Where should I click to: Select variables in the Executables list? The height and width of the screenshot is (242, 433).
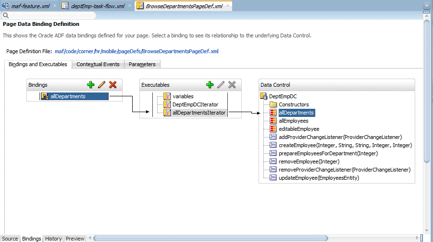click(183, 96)
